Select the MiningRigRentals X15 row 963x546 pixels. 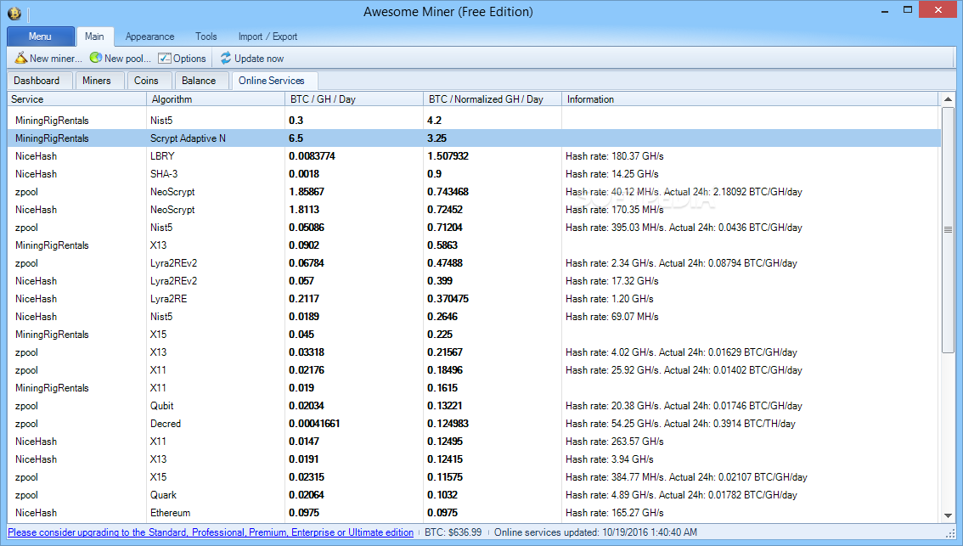click(x=474, y=334)
